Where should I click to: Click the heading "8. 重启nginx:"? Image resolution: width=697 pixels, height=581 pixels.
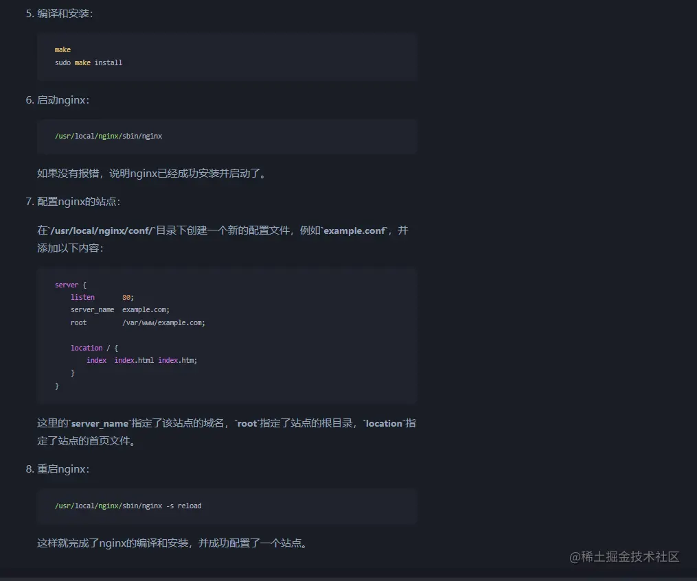(x=58, y=469)
